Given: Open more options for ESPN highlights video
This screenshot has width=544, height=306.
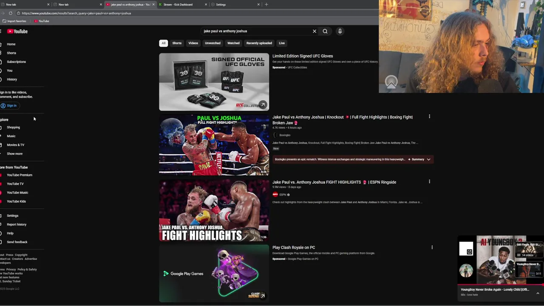Looking at the screenshot, I should pyautogui.click(x=429, y=181).
